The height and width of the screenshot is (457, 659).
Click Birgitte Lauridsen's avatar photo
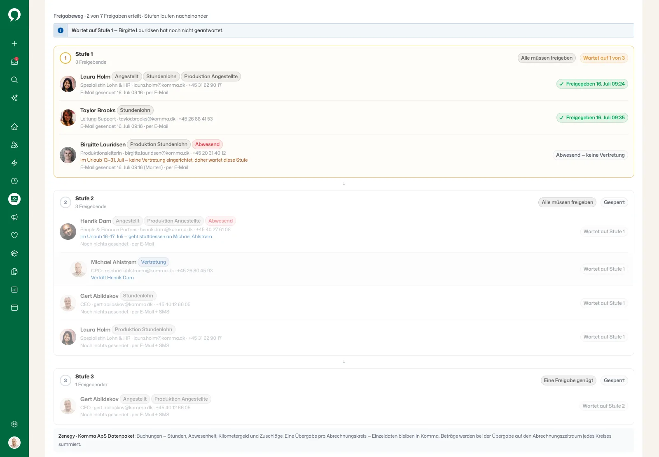click(68, 155)
